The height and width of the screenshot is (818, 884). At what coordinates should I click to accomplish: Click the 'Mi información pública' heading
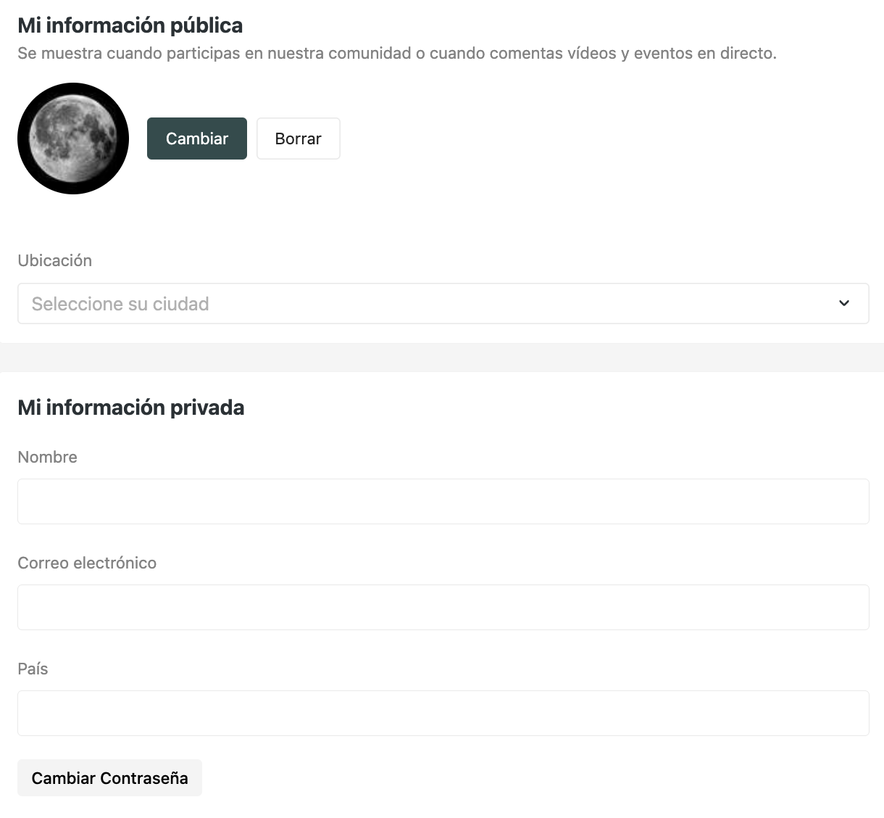[130, 25]
